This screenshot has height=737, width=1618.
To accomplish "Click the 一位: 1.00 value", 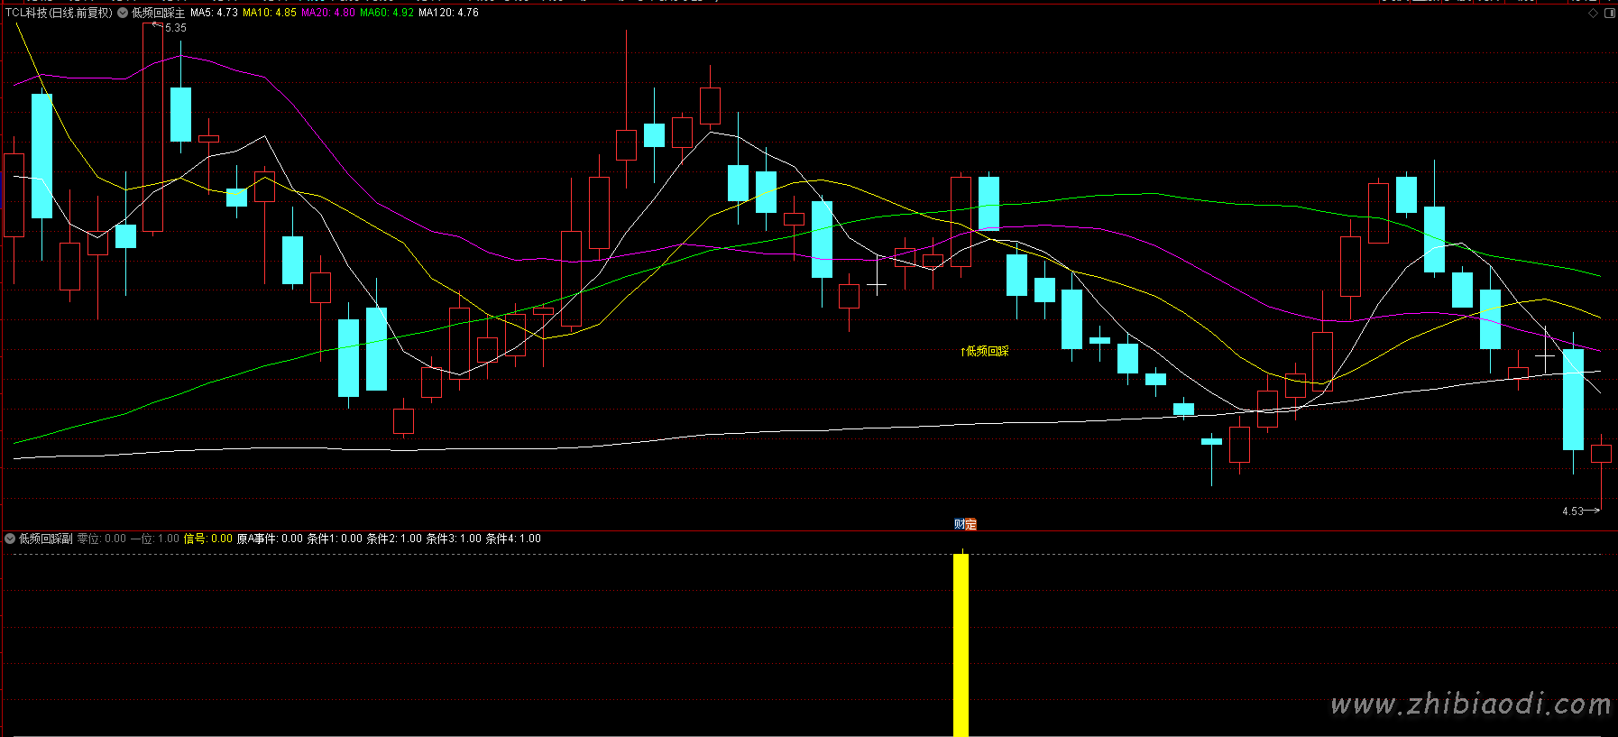I will pyautogui.click(x=155, y=539).
